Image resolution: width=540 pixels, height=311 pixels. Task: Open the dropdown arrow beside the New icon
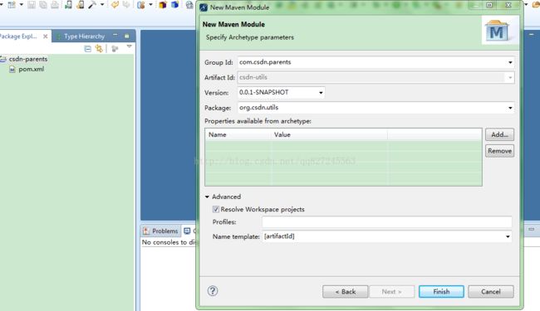point(22,5)
